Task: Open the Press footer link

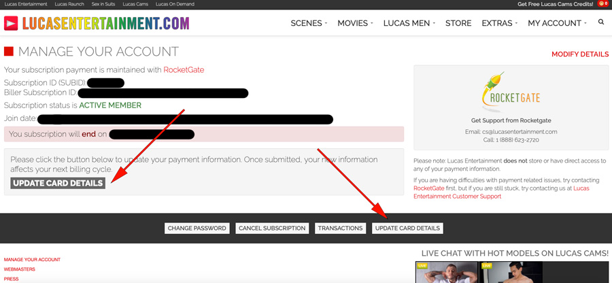Action: [x=12, y=279]
